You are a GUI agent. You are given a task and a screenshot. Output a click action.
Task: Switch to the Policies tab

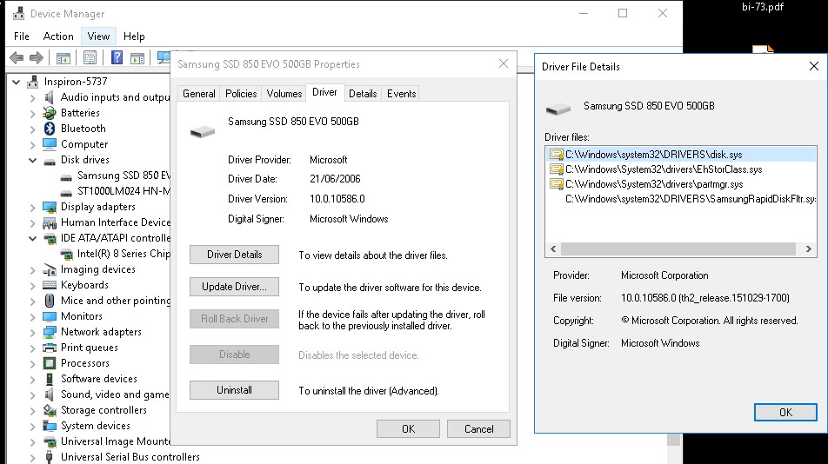pos(241,93)
